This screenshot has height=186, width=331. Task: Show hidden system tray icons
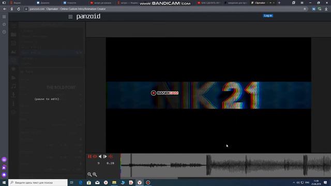(294, 182)
